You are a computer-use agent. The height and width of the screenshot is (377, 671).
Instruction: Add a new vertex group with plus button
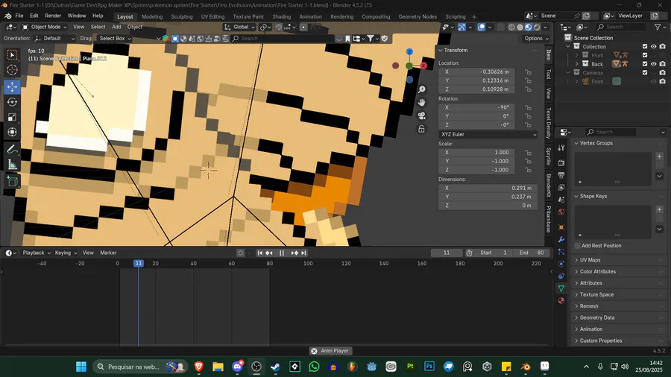[x=660, y=156]
